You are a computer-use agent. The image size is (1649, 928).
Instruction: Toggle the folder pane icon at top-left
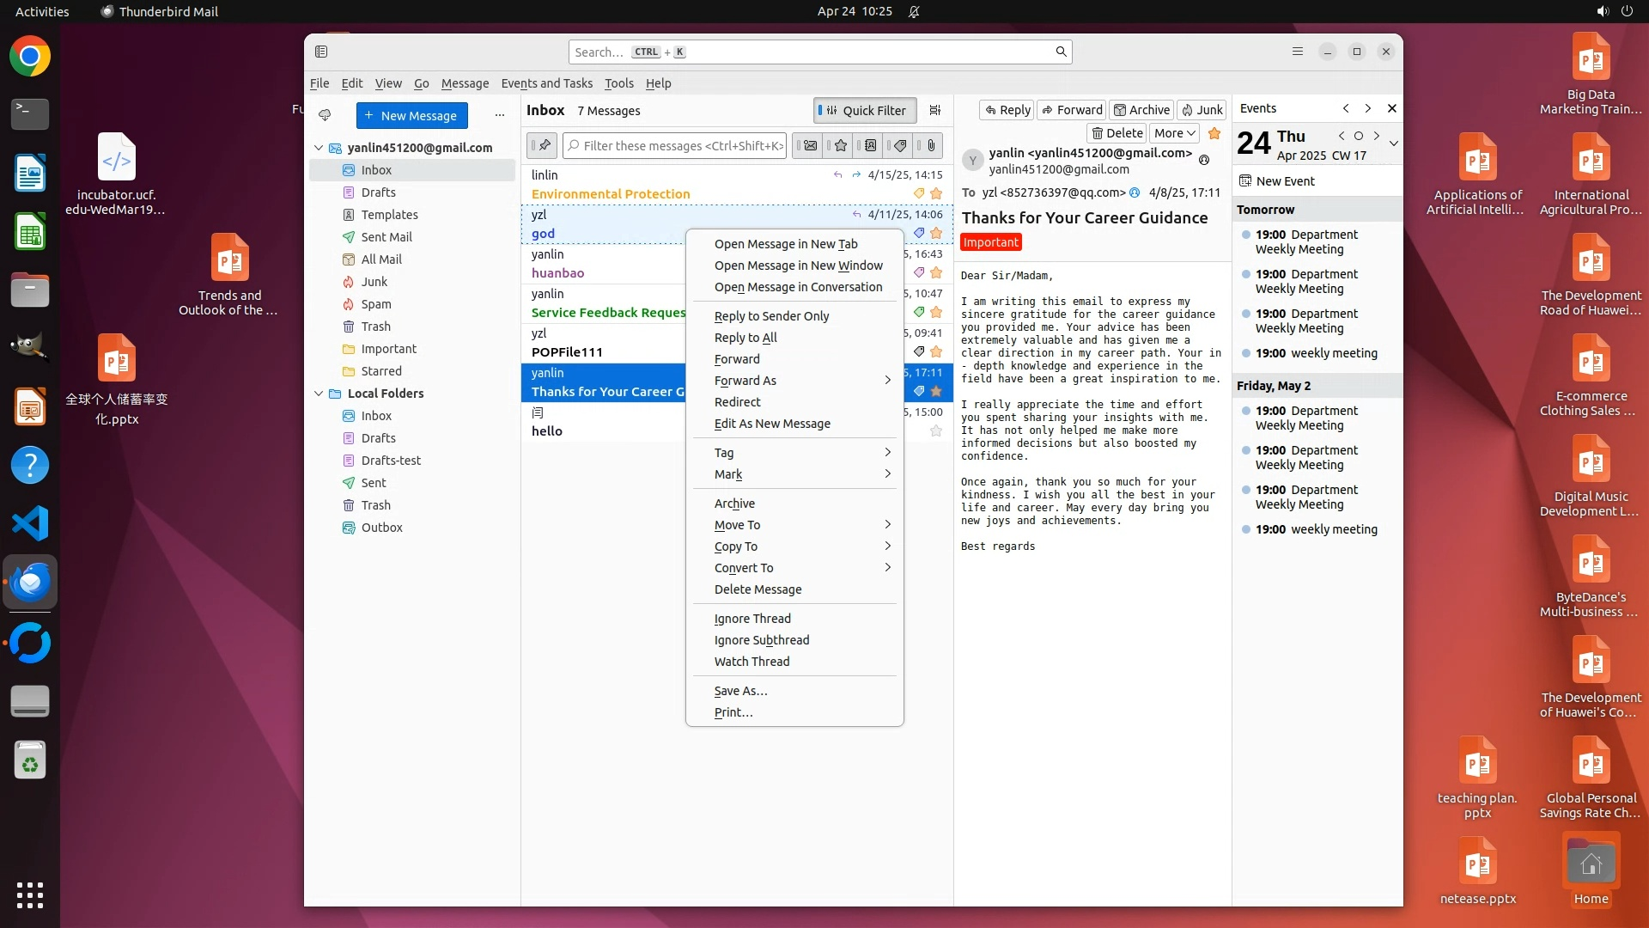(x=321, y=52)
